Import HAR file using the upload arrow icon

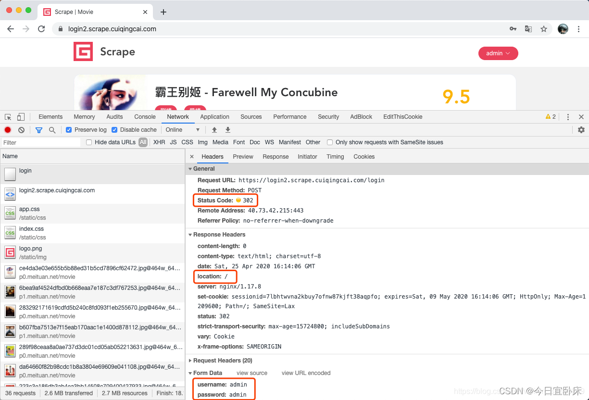214,130
